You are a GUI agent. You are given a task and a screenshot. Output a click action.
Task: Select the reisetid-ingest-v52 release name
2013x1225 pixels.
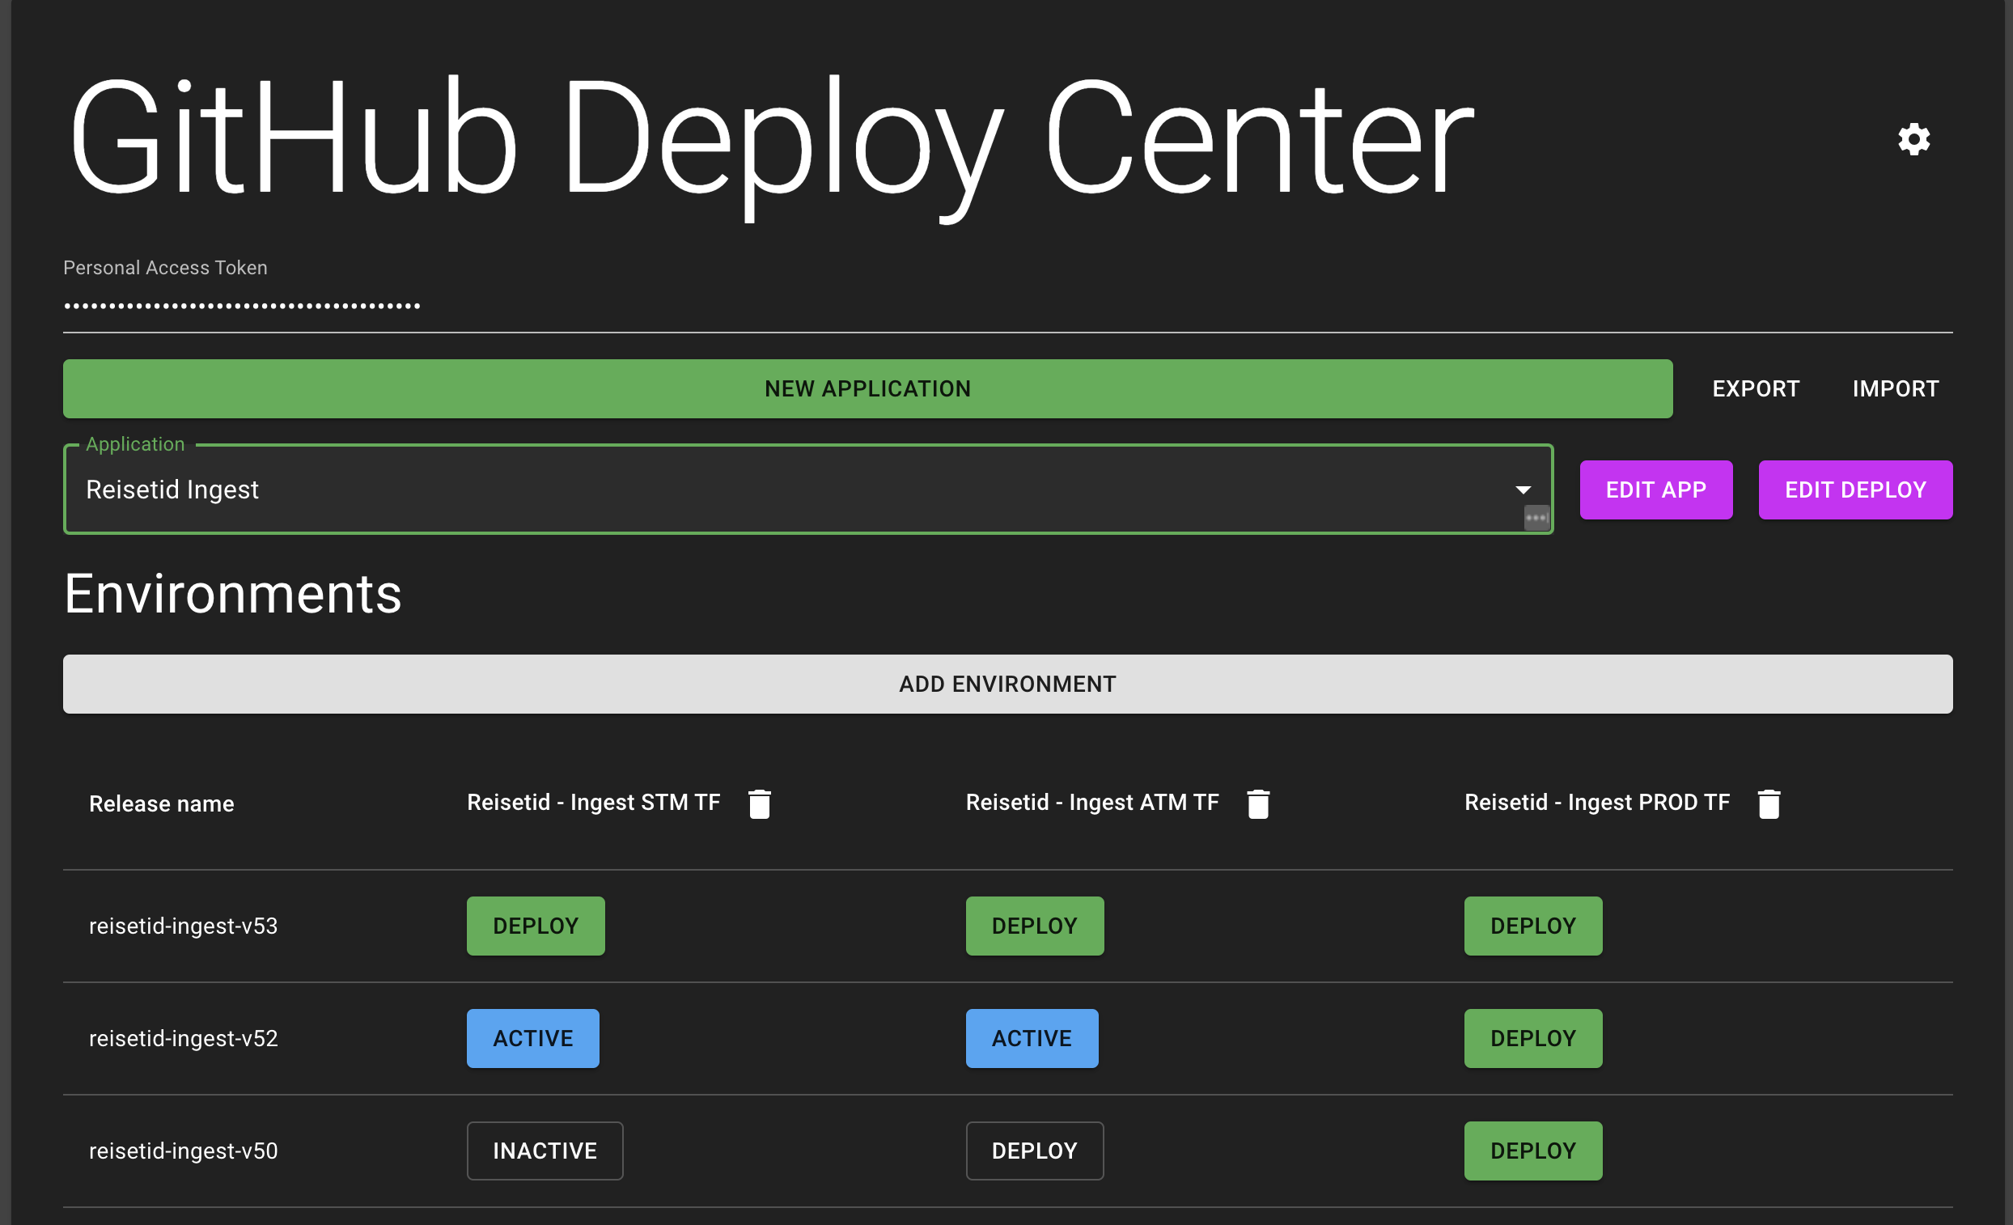click(183, 1039)
